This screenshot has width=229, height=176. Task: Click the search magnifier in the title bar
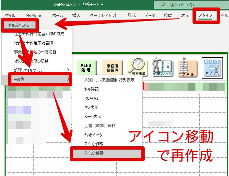point(162,5)
